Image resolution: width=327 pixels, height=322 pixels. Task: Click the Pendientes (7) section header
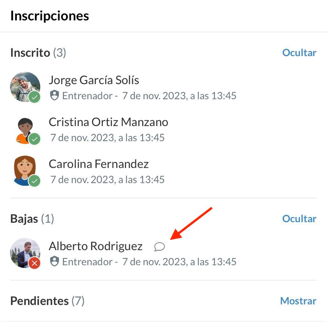click(47, 301)
